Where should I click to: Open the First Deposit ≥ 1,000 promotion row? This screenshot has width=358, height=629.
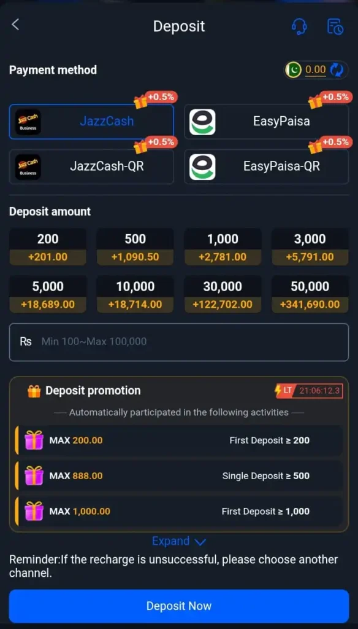coord(178,512)
